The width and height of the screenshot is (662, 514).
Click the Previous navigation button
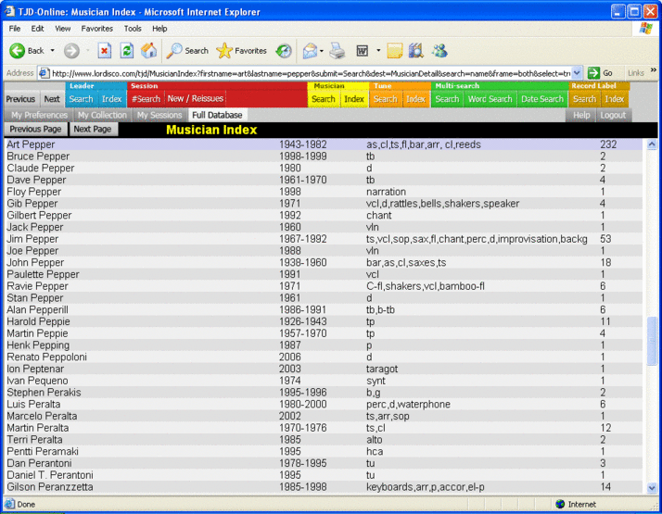tap(20, 99)
